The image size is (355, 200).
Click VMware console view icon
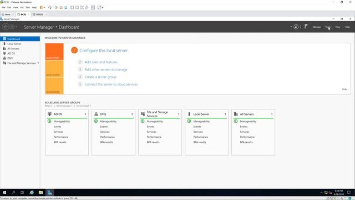[x=93, y=7]
